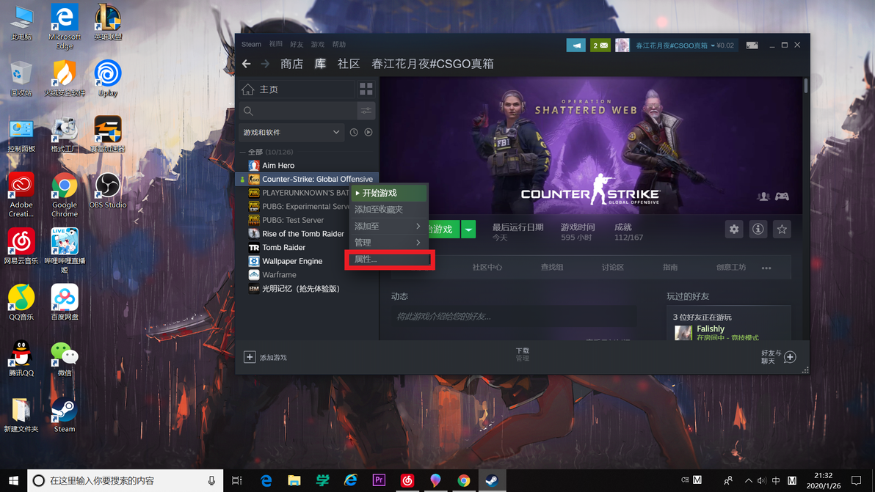Click friends and chat plus icon
Viewport: 875px width, 492px height.
[x=790, y=357]
